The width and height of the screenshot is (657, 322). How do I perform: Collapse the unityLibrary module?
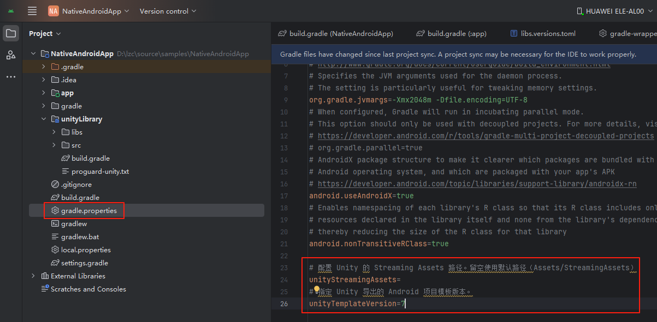pos(44,119)
